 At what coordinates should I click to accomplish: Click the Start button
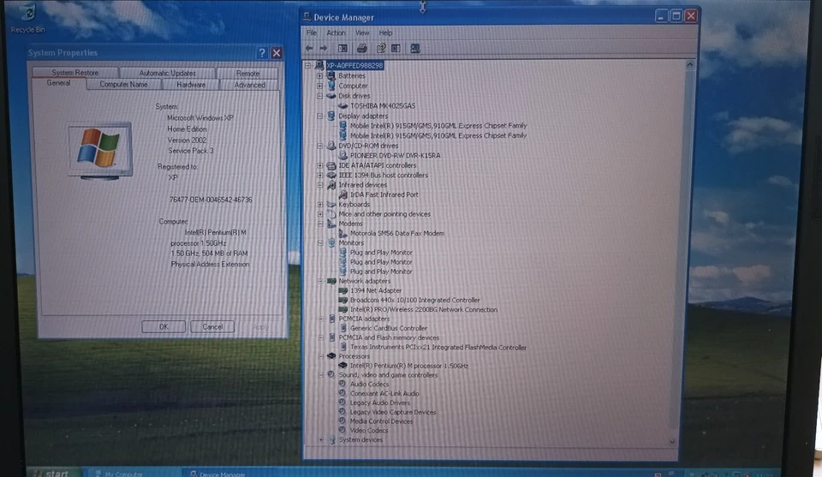pyautogui.click(x=52, y=473)
